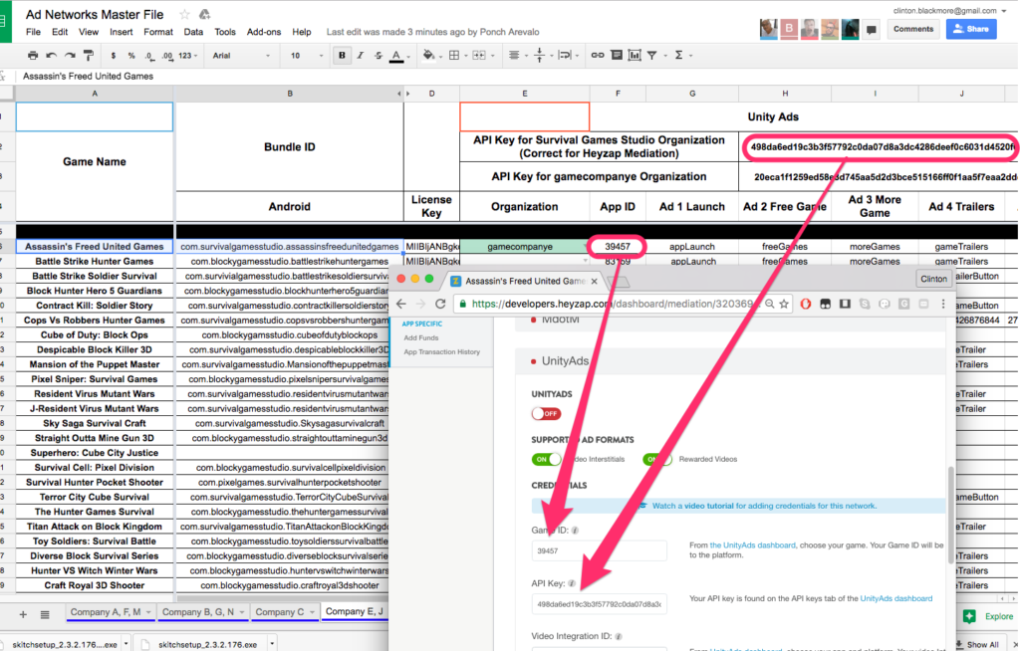Click the Comments button
Viewport: 1020px width, 651px height.
click(912, 29)
